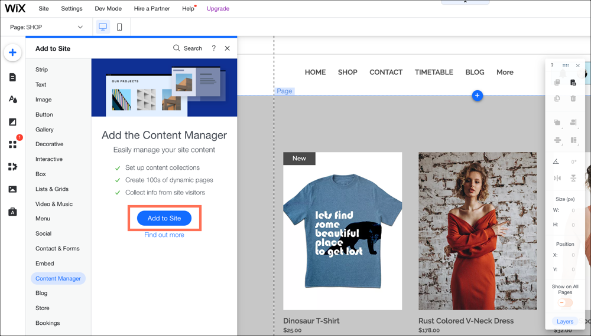This screenshot has width=591, height=336.
Task: Select Interactive in Add panel list
Action: click(x=49, y=159)
